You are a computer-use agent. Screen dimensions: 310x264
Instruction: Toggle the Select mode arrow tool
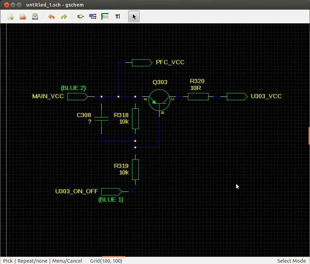134,16
